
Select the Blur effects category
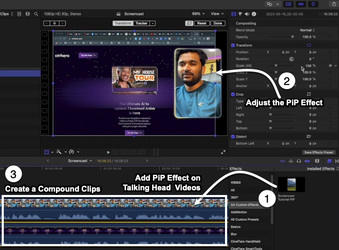point(234,234)
